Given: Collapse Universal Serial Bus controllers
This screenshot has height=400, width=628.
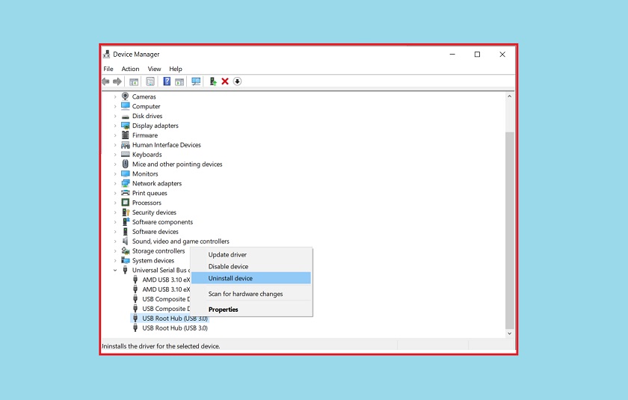Looking at the screenshot, I should (x=115, y=270).
